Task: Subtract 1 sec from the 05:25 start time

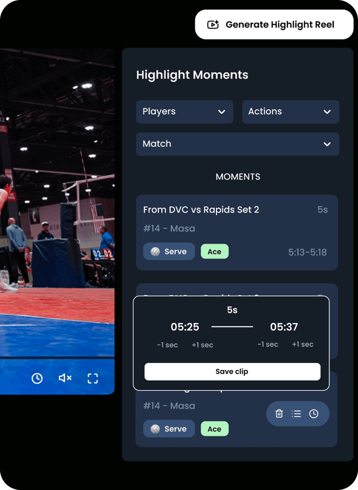Action: (x=168, y=345)
